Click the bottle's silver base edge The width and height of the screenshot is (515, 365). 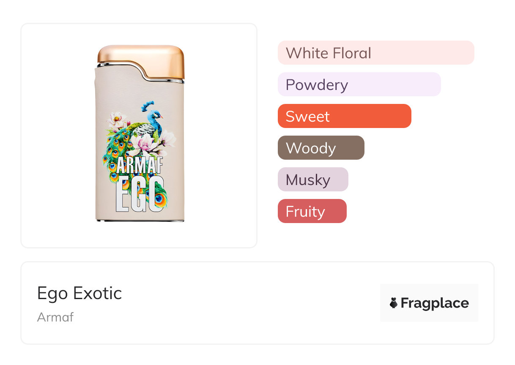140,220
